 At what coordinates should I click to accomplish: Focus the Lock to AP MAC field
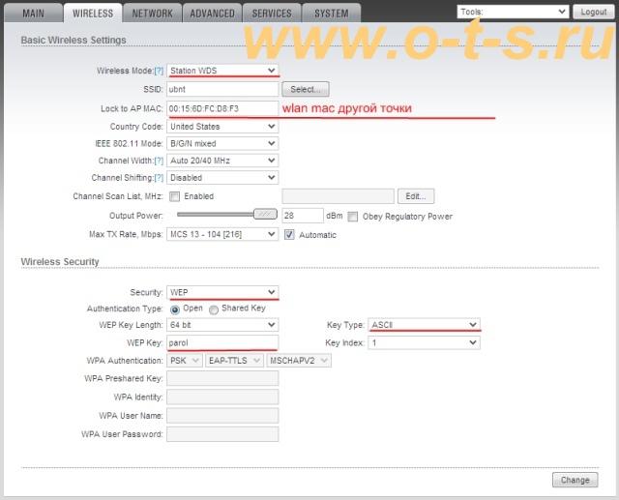point(222,108)
